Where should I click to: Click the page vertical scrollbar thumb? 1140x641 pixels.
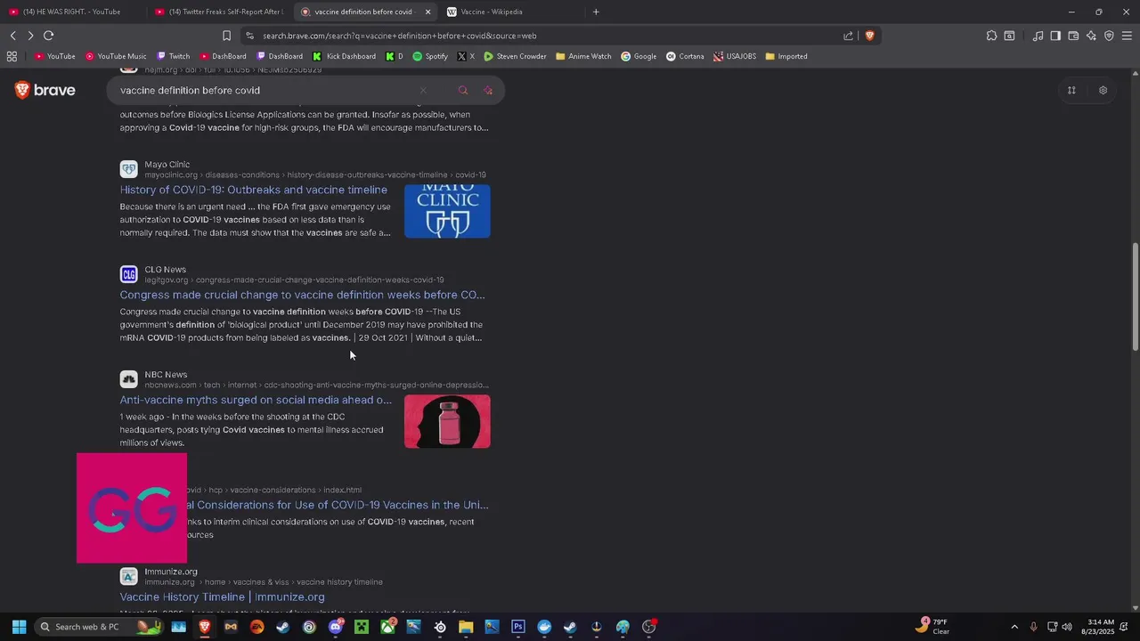tap(1135, 296)
